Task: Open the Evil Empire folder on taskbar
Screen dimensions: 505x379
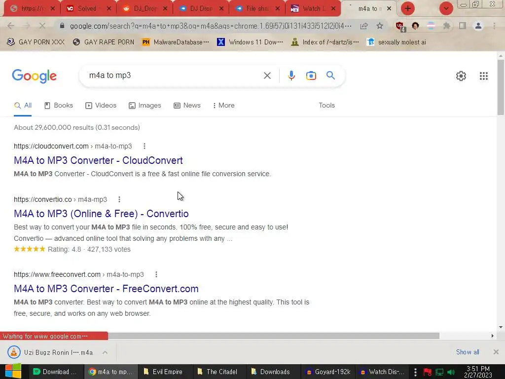Action: click(x=165, y=372)
